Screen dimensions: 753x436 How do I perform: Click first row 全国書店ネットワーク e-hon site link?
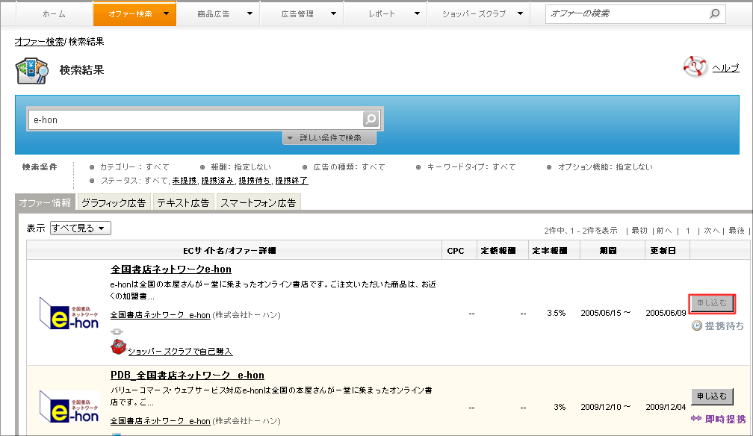pos(161,315)
